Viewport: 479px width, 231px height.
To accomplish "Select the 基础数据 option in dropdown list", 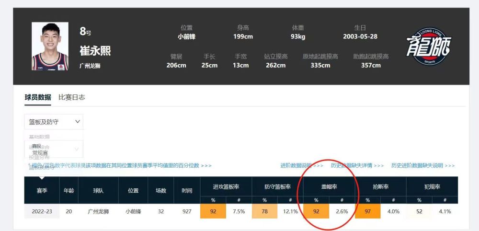I will [x=39, y=137].
